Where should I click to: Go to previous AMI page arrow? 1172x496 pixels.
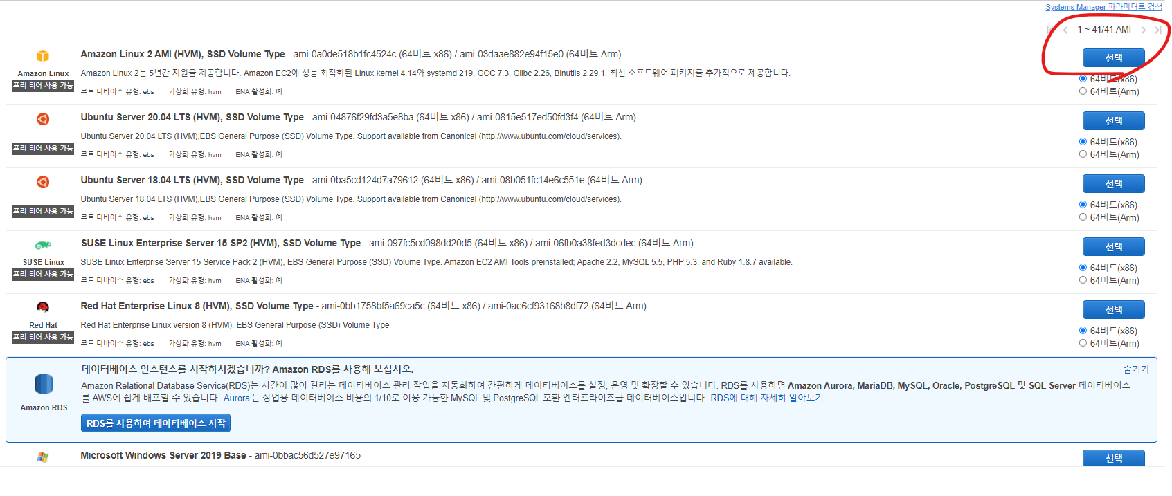click(x=1065, y=30)
